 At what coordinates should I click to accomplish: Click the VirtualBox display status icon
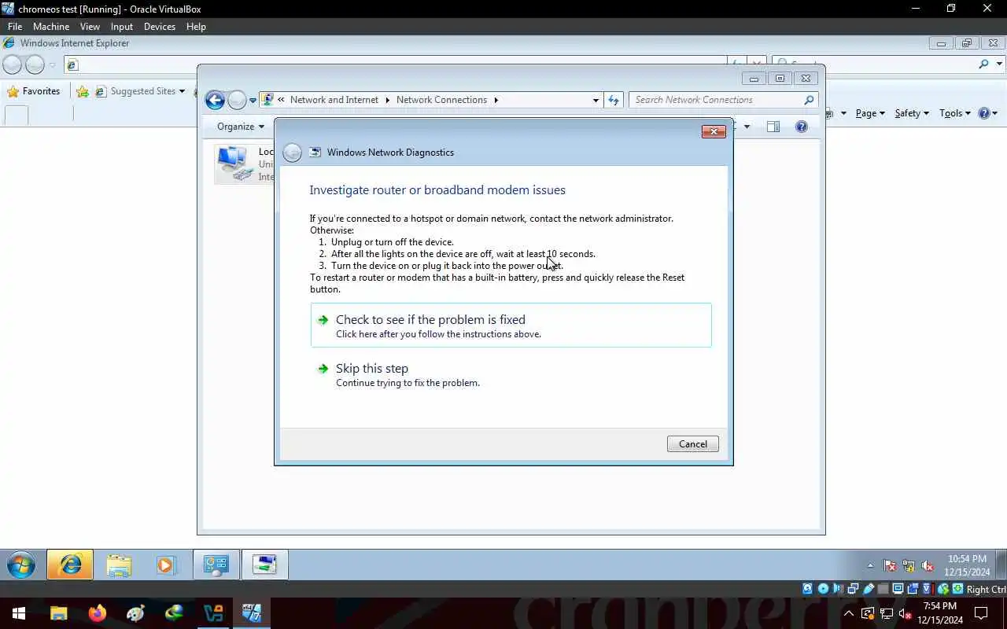click(x=898, y=589)
